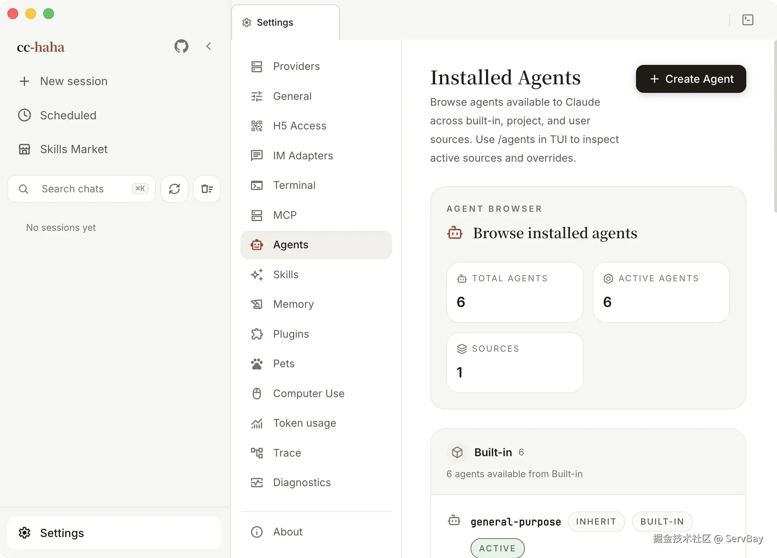
Task: Refresh the sessions list
Action: tap(174, 189)
